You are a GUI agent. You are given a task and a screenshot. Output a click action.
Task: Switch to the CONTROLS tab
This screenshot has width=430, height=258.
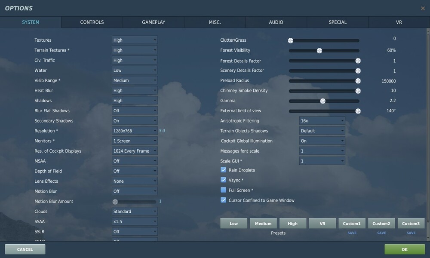click(x=92, y=22)
